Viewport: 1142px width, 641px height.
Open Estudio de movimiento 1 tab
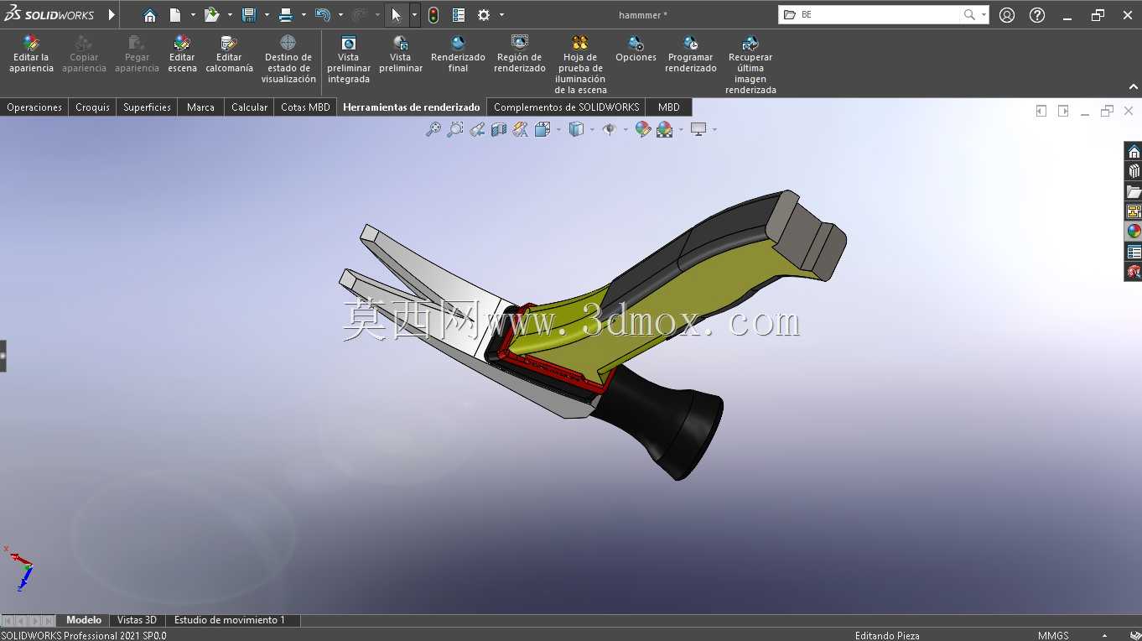pyautogui.click(x=230, y=620)
